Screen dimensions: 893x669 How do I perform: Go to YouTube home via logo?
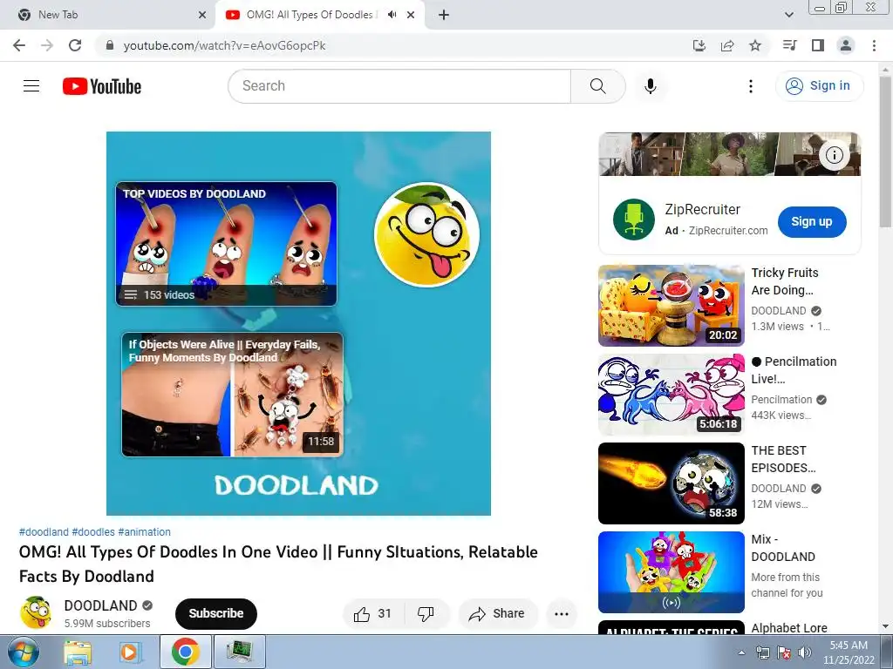click(x=102, y=86)
